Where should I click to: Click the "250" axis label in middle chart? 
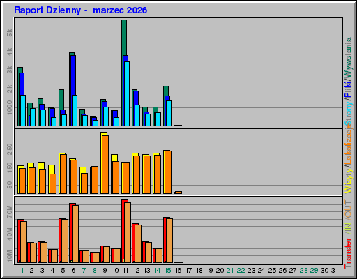[10, 149]
